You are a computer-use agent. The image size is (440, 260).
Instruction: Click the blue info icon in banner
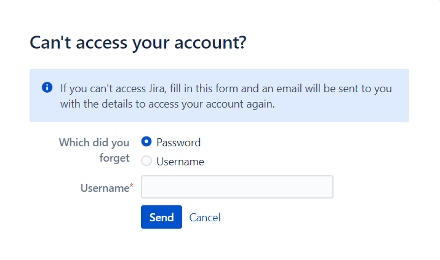(47, 87)
